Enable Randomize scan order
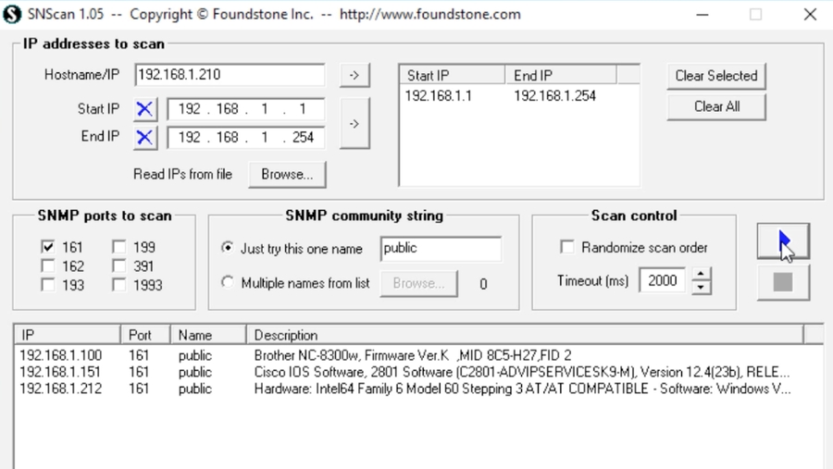 (x=567, y=248)
